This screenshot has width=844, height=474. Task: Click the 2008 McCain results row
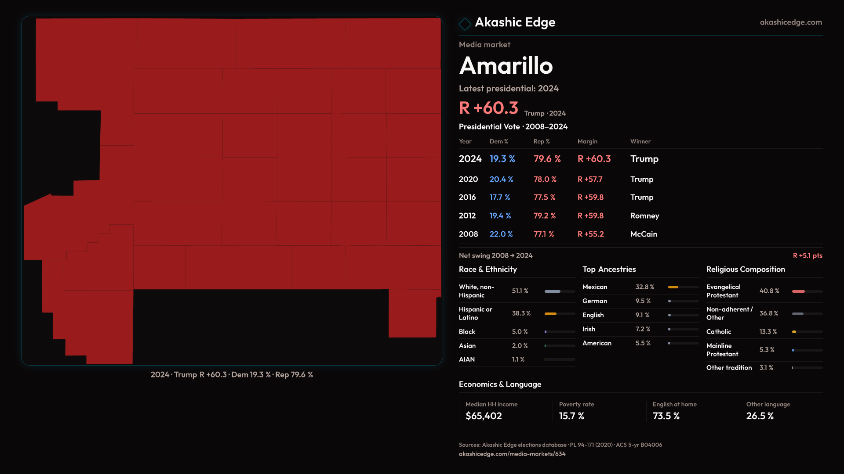click(x=640, y=234)
